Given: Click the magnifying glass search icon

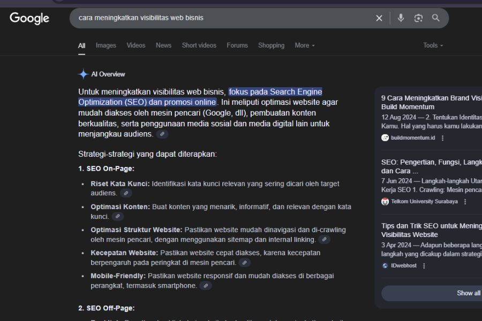Looking at the screenshot, I should click(x=436, y=18).
